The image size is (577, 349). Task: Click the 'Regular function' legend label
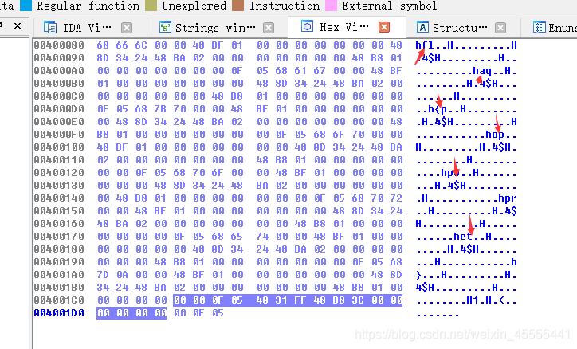point(88,6)
